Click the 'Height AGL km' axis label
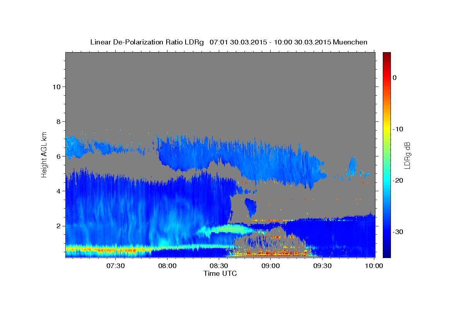Screen dimensions: 464x309 pos(44,154)
